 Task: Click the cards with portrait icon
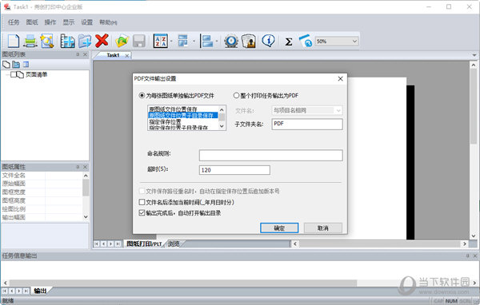click(249, 41)
